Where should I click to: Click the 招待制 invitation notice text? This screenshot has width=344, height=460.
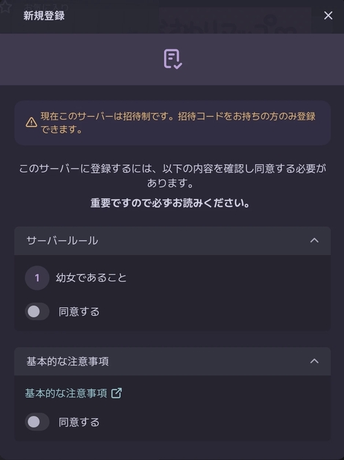pos(178,122)
